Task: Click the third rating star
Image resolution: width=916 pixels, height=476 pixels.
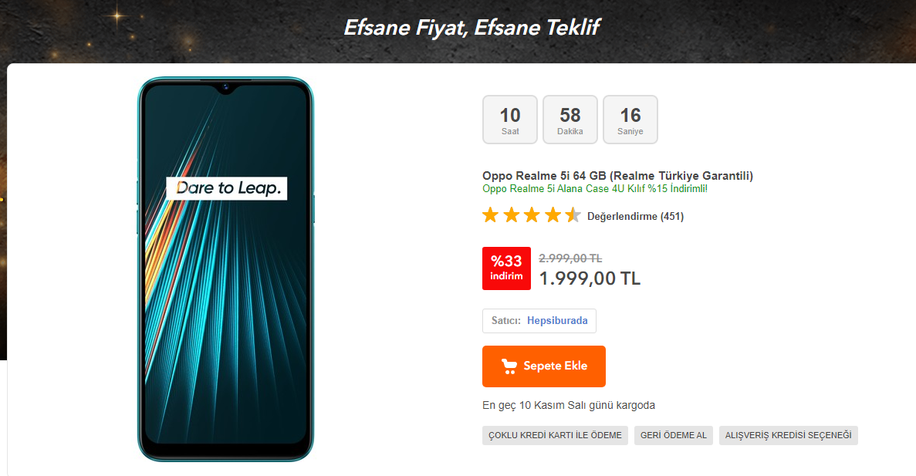Action: pos(532,215)
